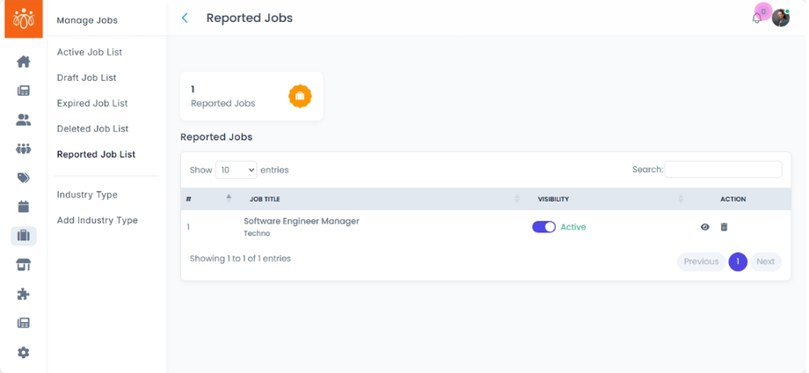Open the Active Job List menu item
This screenshot has height=373, width=809.
89,52
